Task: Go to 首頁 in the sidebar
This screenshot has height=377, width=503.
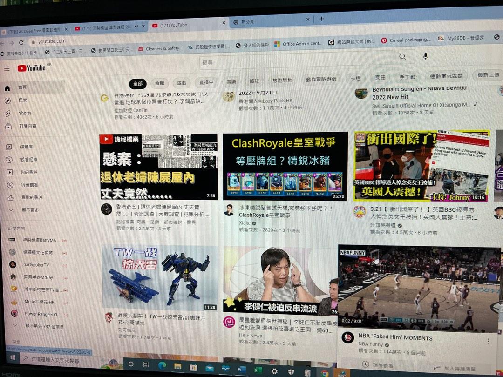Action: [x=33, y=88]
